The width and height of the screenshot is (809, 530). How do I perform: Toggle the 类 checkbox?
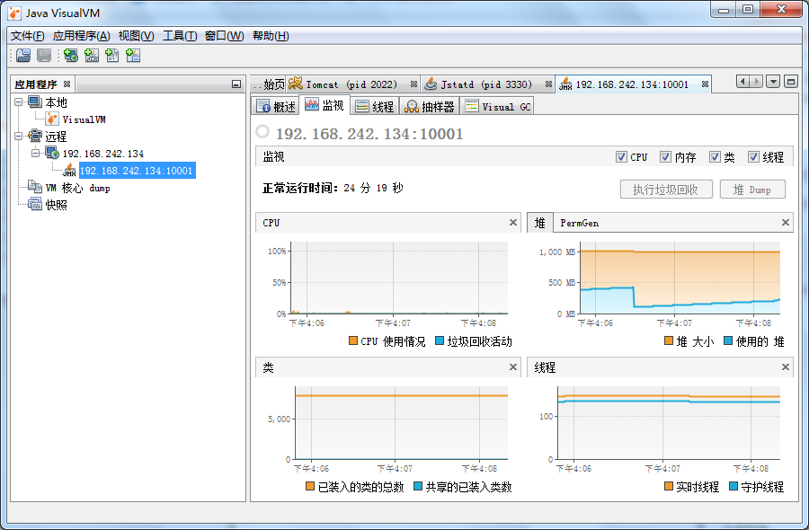(x=715, y=156)
